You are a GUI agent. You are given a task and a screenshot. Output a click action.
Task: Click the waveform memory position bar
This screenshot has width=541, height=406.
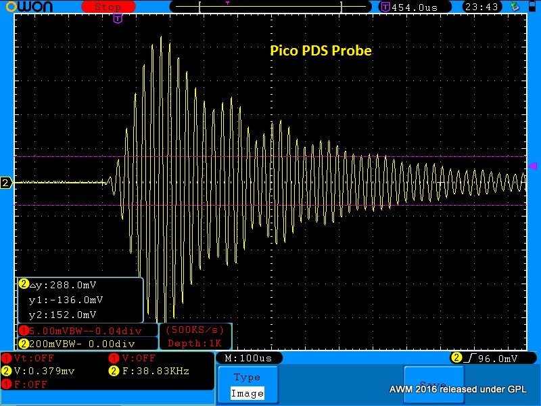(271, 7)
